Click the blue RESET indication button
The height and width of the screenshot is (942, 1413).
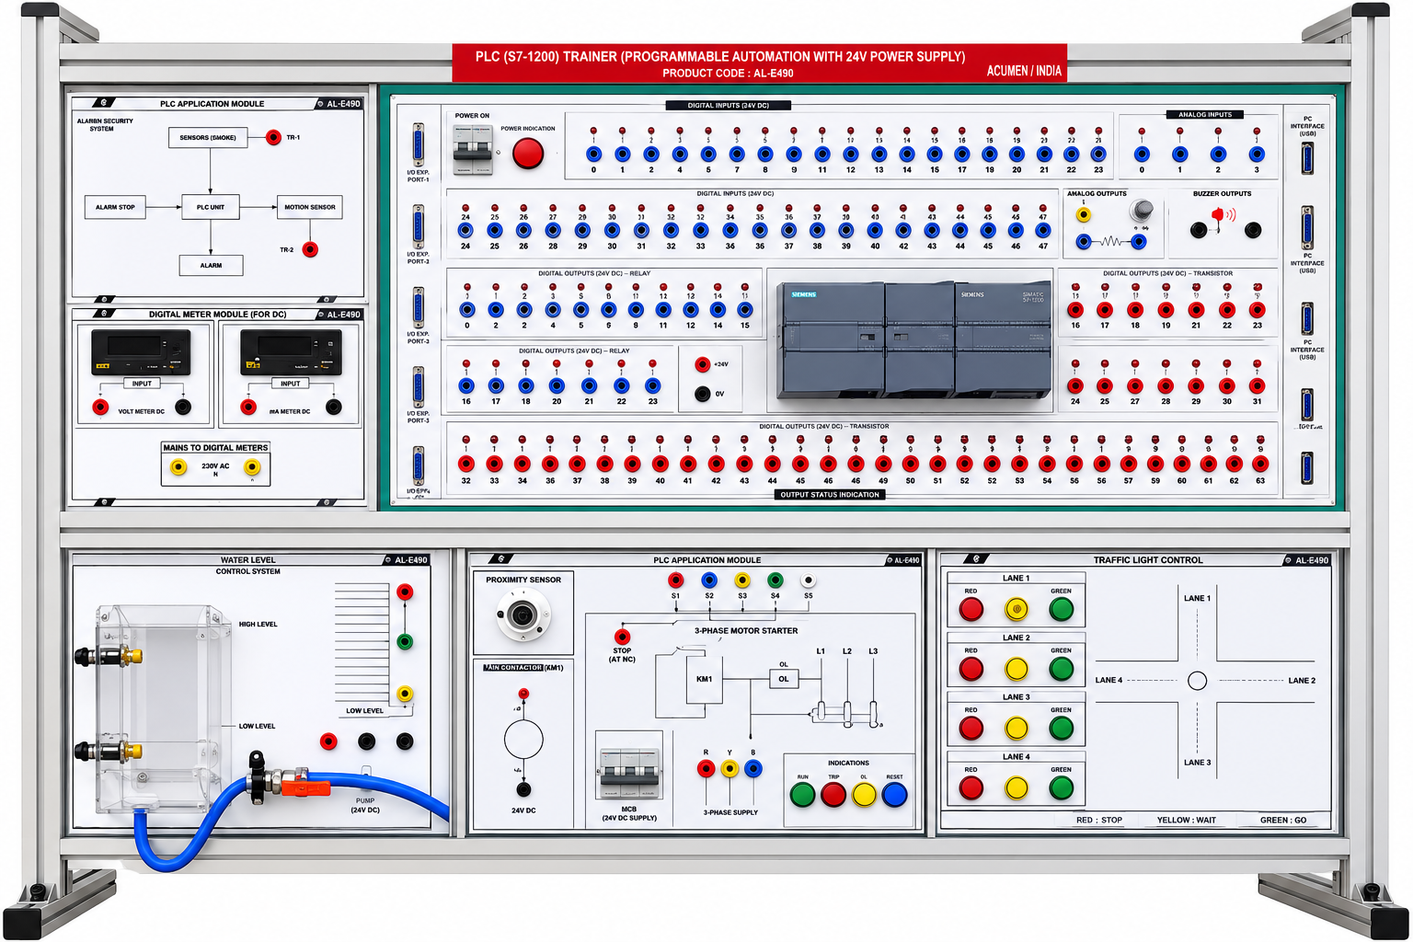(x=895, y=795)
